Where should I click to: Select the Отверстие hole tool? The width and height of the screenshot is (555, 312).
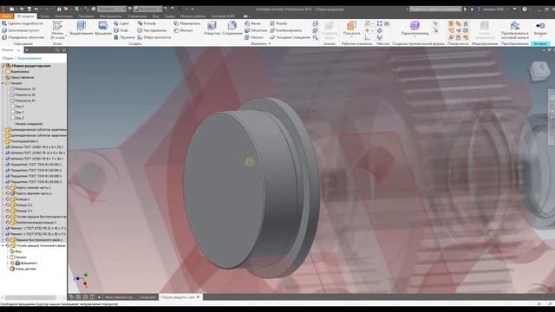[x=212, y=28]
